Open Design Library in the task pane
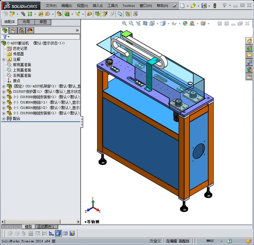This screenshot has width=254, height=245. (x=249, y=48)
